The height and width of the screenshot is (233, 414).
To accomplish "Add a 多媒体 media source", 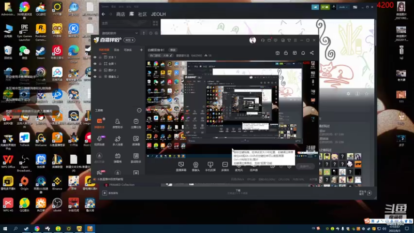I will [225, 167].
